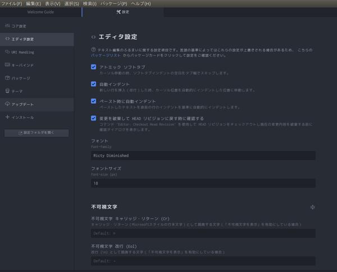This screenshot has width=337, height=272.
Task: Click the インストール plus icon
Action: 7,117
